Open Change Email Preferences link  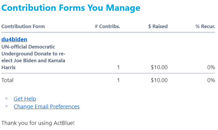click(x=47, y=106)
